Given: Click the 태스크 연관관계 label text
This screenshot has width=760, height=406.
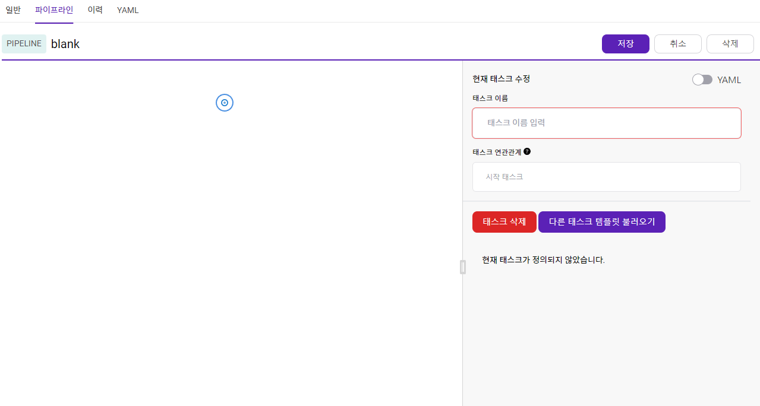Looking at the screenshot, I should coord(497,152).
